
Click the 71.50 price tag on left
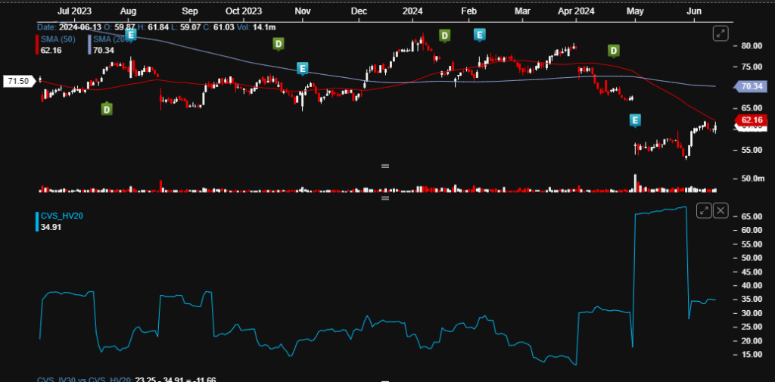[20, 80]
